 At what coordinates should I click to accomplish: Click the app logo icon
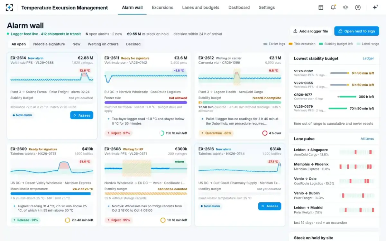pos(10,7)
